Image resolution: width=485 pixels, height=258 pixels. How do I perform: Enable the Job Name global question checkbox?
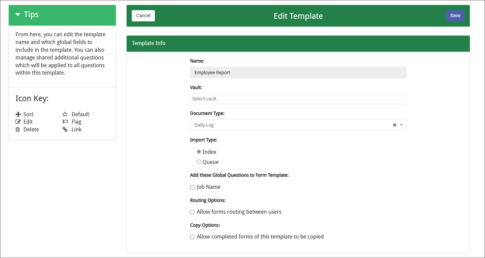tap(192, 187)
